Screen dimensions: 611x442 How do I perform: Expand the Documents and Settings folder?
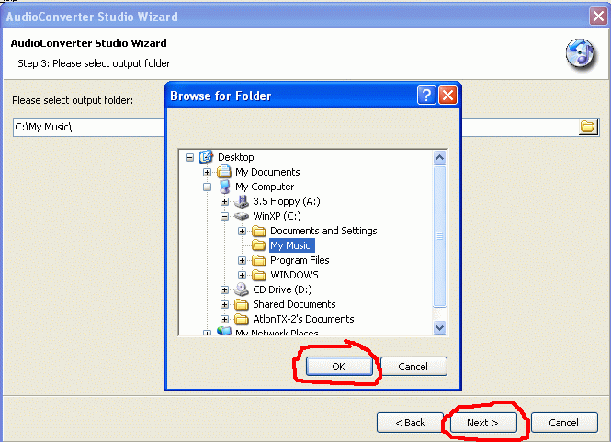242,232
